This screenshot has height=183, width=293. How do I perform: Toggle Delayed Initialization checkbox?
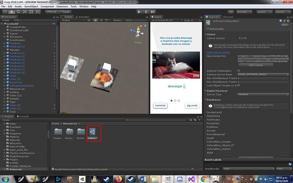(x=238, y=70)
